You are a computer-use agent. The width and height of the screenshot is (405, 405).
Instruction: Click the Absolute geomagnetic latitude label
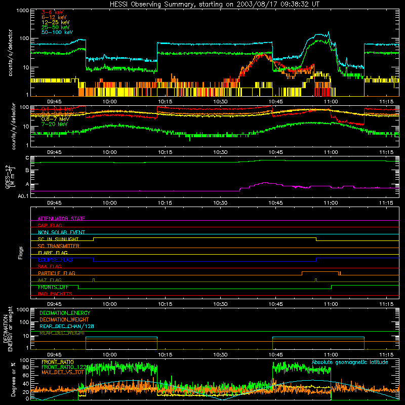coord(350,362)
